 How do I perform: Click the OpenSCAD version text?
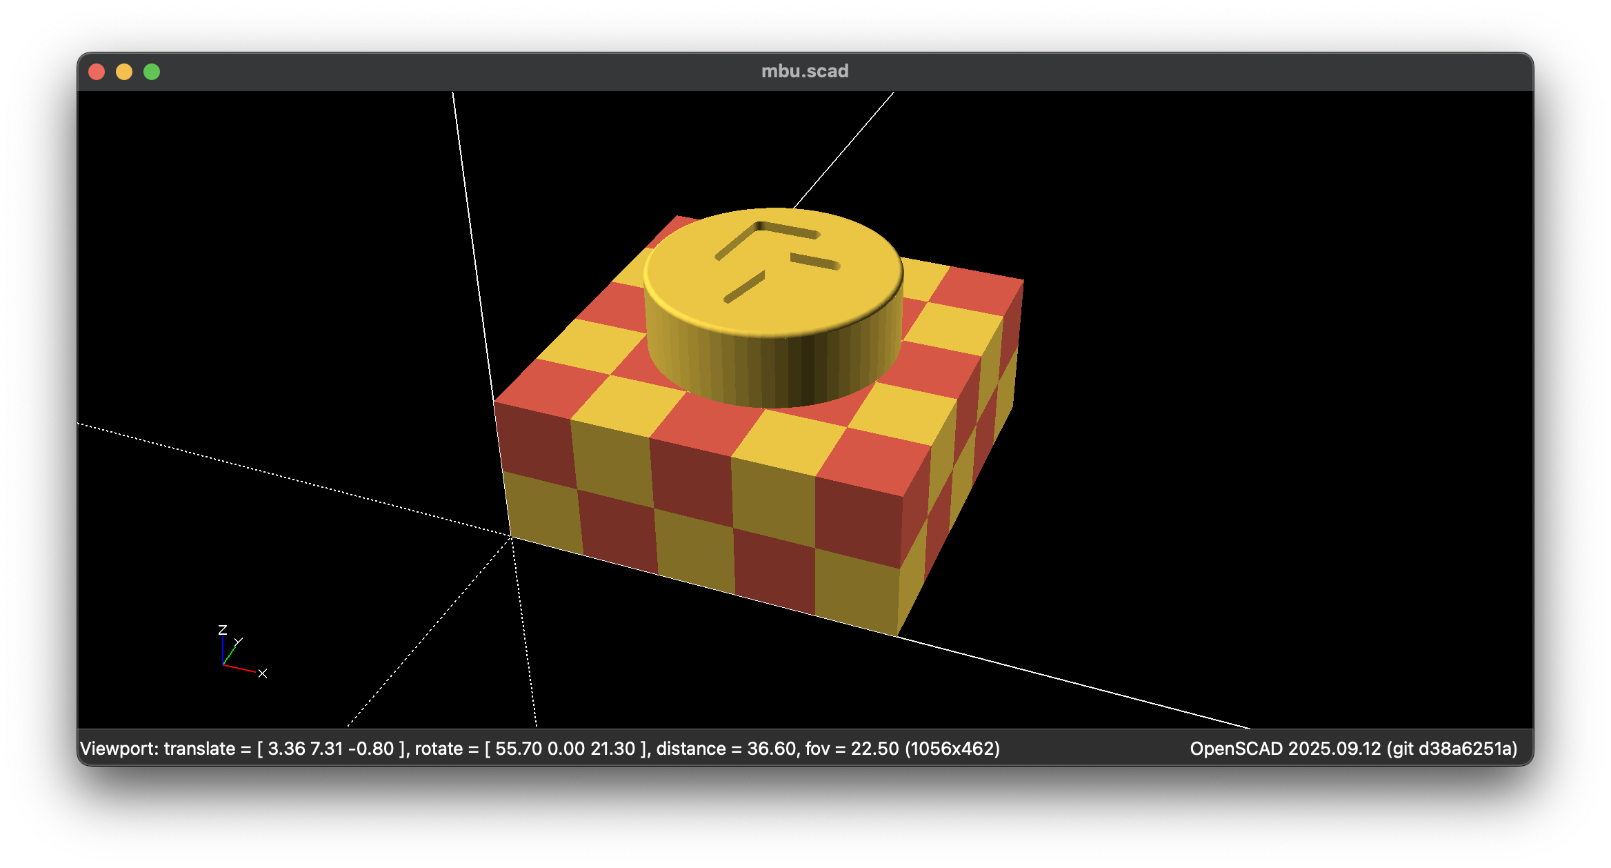pyautogui.click(x=1353, y=749)
